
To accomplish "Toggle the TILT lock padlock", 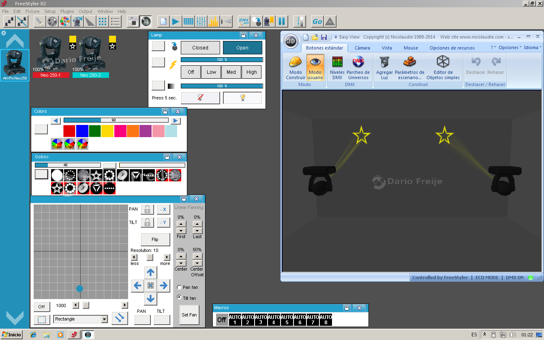I will pos(147,222).
